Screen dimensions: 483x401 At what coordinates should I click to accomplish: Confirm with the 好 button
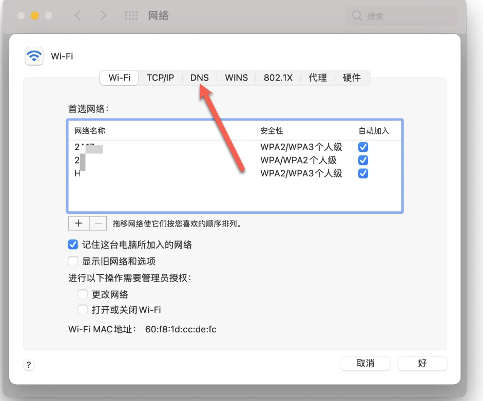click(x=422, y=364)
